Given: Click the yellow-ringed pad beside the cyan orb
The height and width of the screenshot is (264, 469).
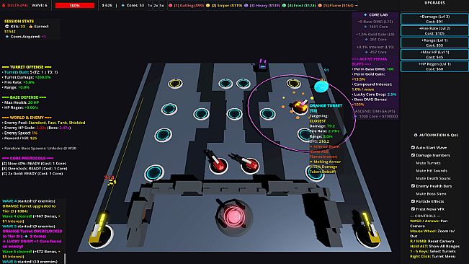Looking at the screenshot, I should point(293,83).
